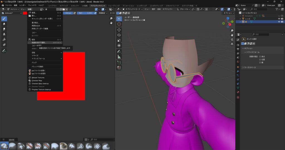
Task: Open the viewport 追加 menu
Action: tap(159, 9)
